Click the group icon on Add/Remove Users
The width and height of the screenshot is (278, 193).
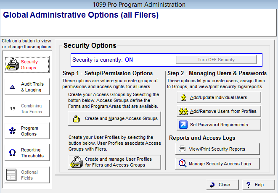183,112
